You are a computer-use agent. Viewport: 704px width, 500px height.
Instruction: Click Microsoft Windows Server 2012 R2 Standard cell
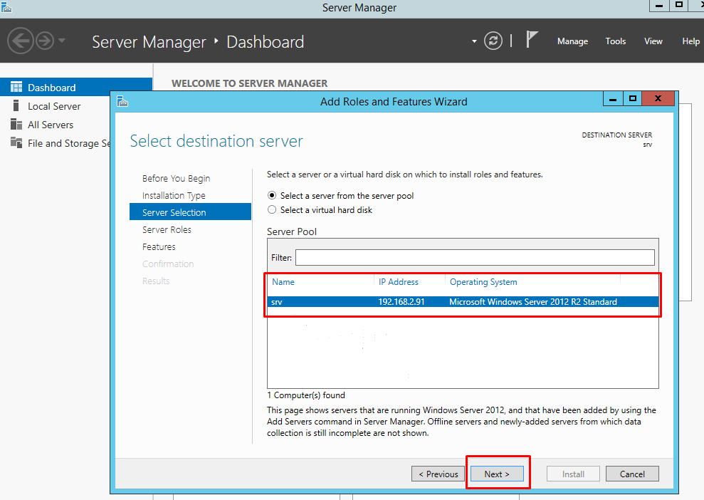pyautogui.click(x=533, y=301)
